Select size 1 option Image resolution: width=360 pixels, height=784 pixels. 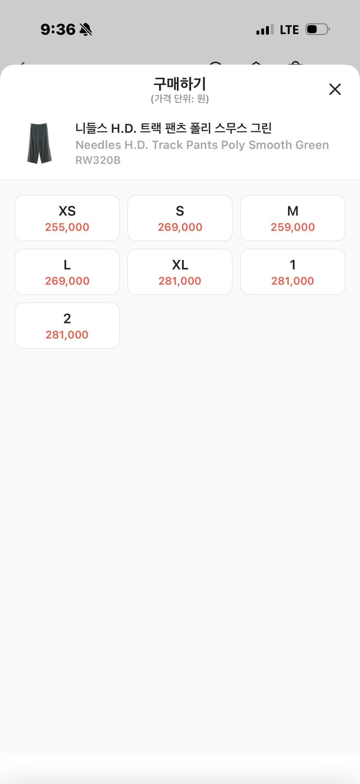click(x=293, y=272)
